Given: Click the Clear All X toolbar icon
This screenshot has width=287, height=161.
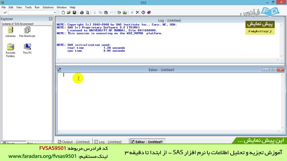Looking at the screenshot, I should [137, 12].
